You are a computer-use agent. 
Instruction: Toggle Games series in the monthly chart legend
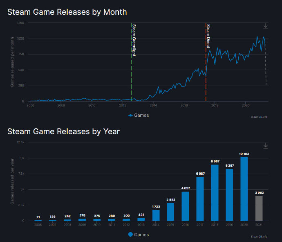coord(139,115)
